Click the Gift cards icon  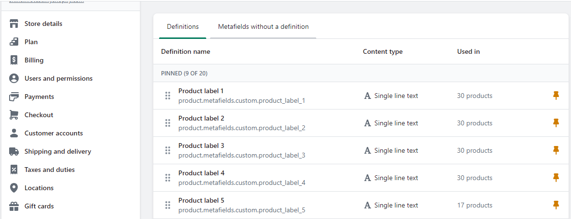pos(14,206)
